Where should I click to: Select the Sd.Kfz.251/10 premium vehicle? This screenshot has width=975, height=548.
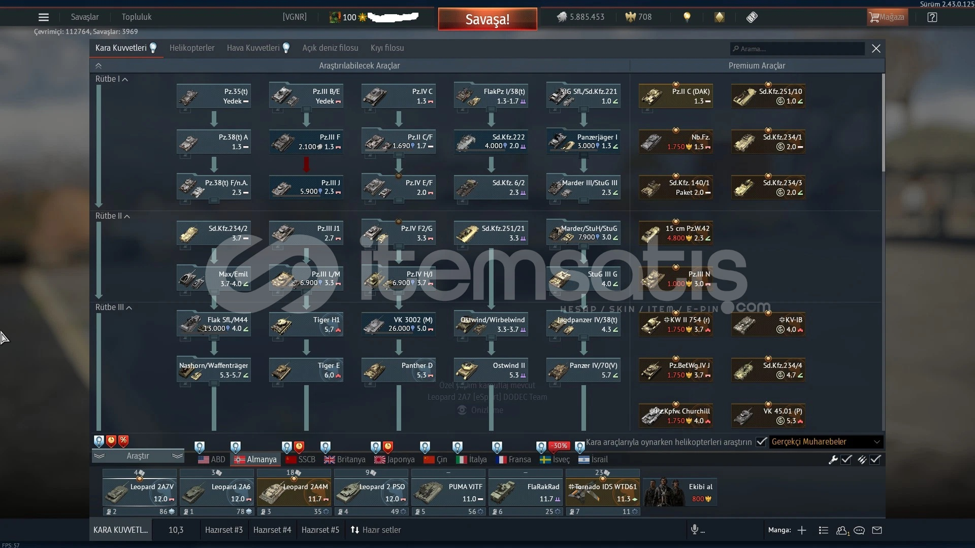[768, 96]
